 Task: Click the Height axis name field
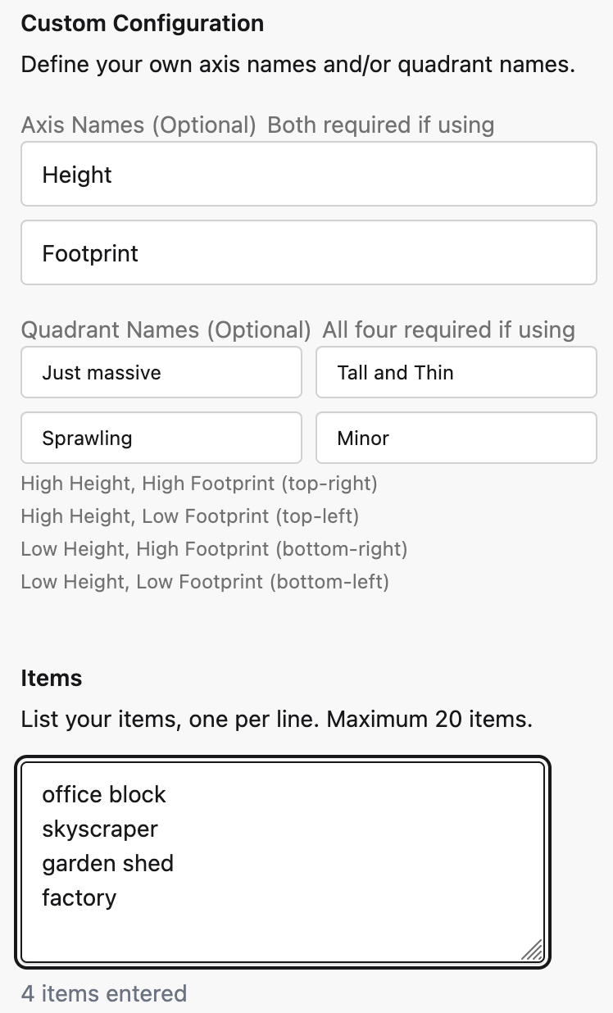point(308,175)
